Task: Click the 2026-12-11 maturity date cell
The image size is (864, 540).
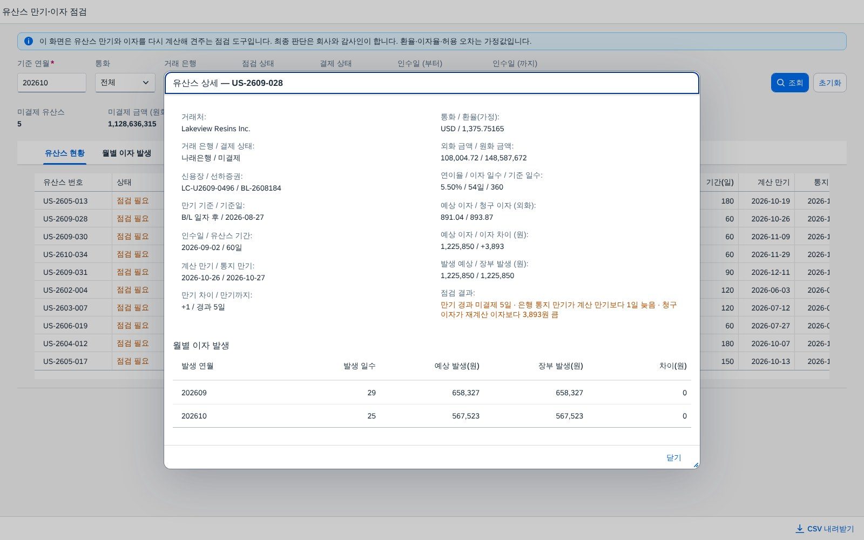Action: coord(771,272)
